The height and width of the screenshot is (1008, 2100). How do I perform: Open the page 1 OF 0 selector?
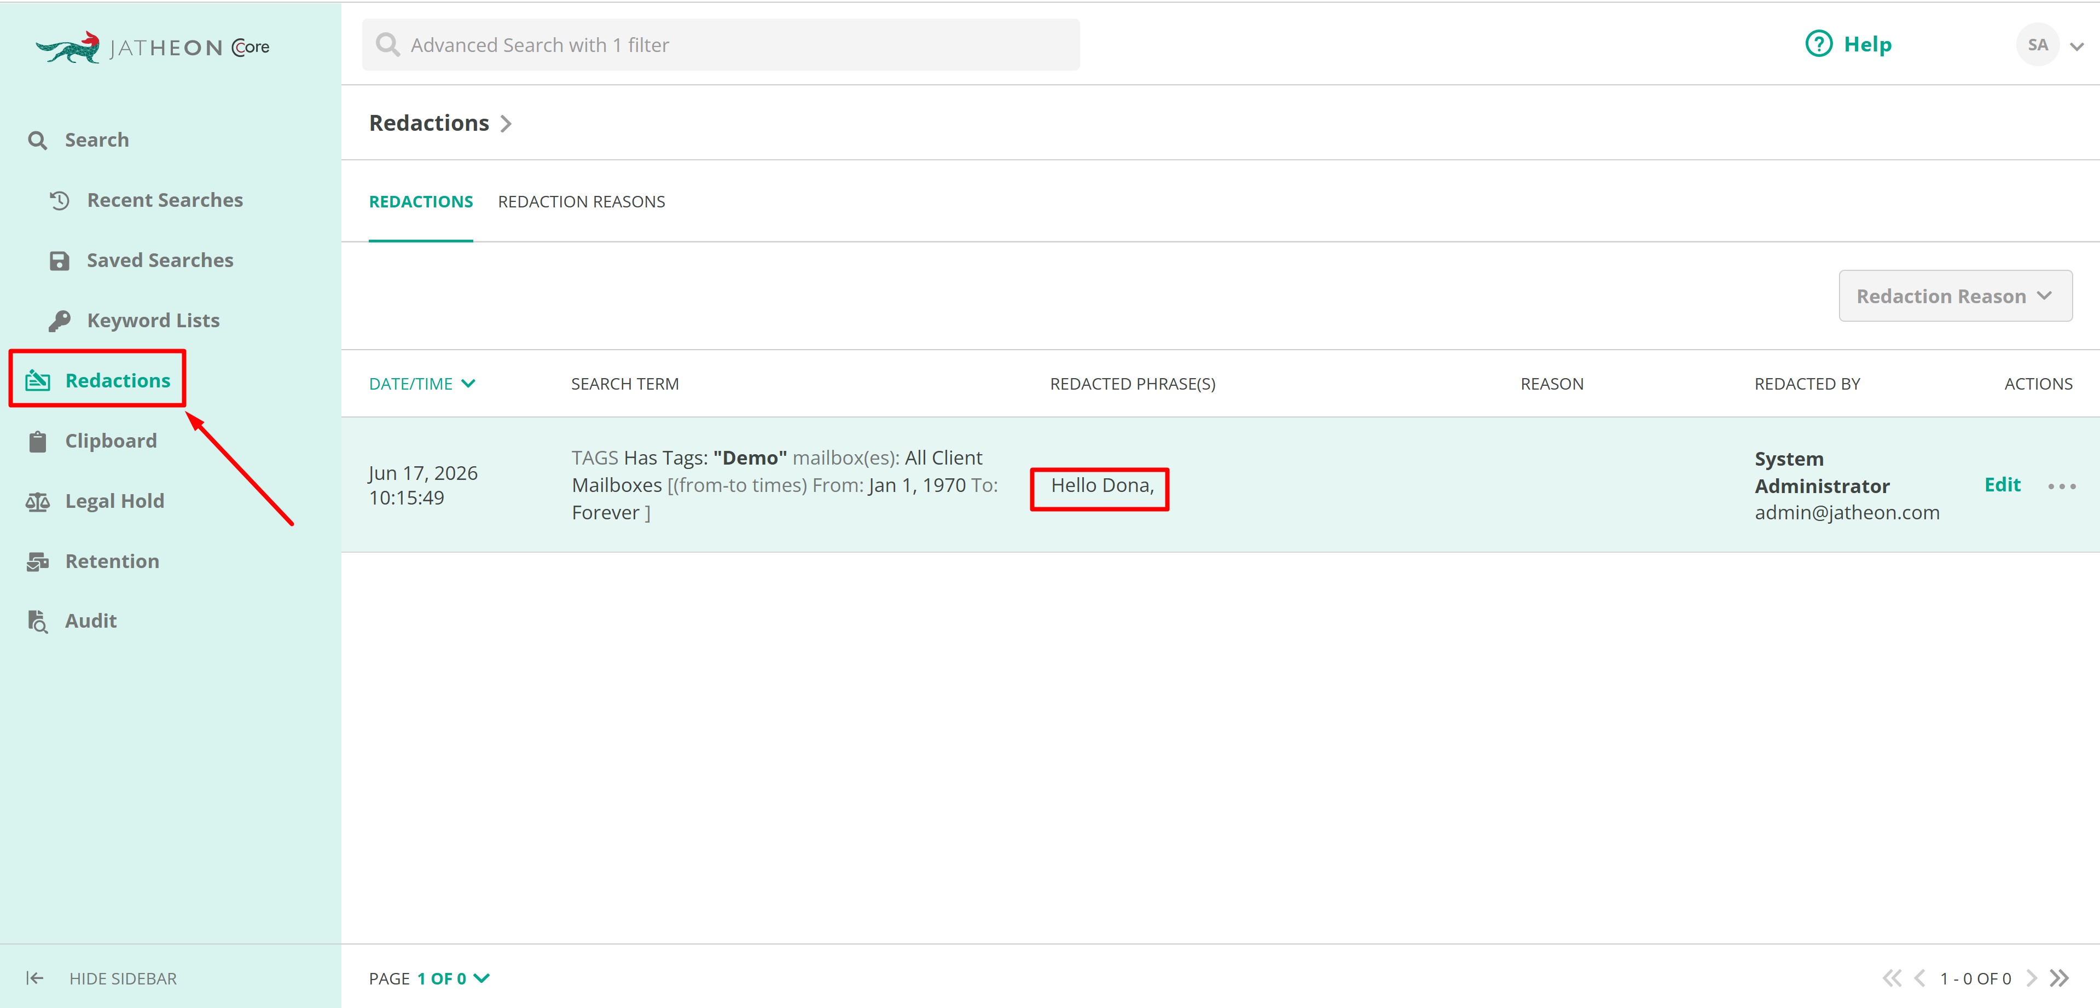(453, 978)
